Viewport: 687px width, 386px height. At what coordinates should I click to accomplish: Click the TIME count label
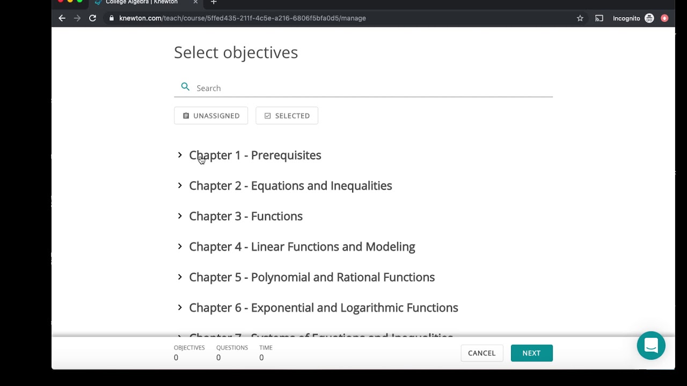pyautogui.click(x=266, y=347)
